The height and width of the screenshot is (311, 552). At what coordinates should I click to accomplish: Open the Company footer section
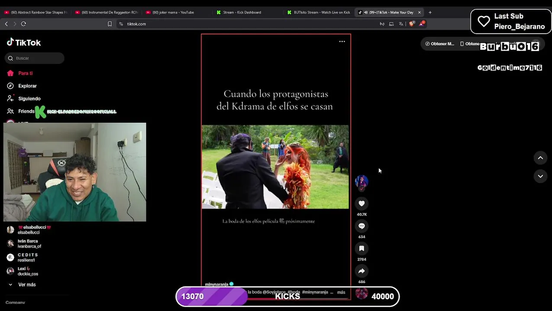(15, 302)
